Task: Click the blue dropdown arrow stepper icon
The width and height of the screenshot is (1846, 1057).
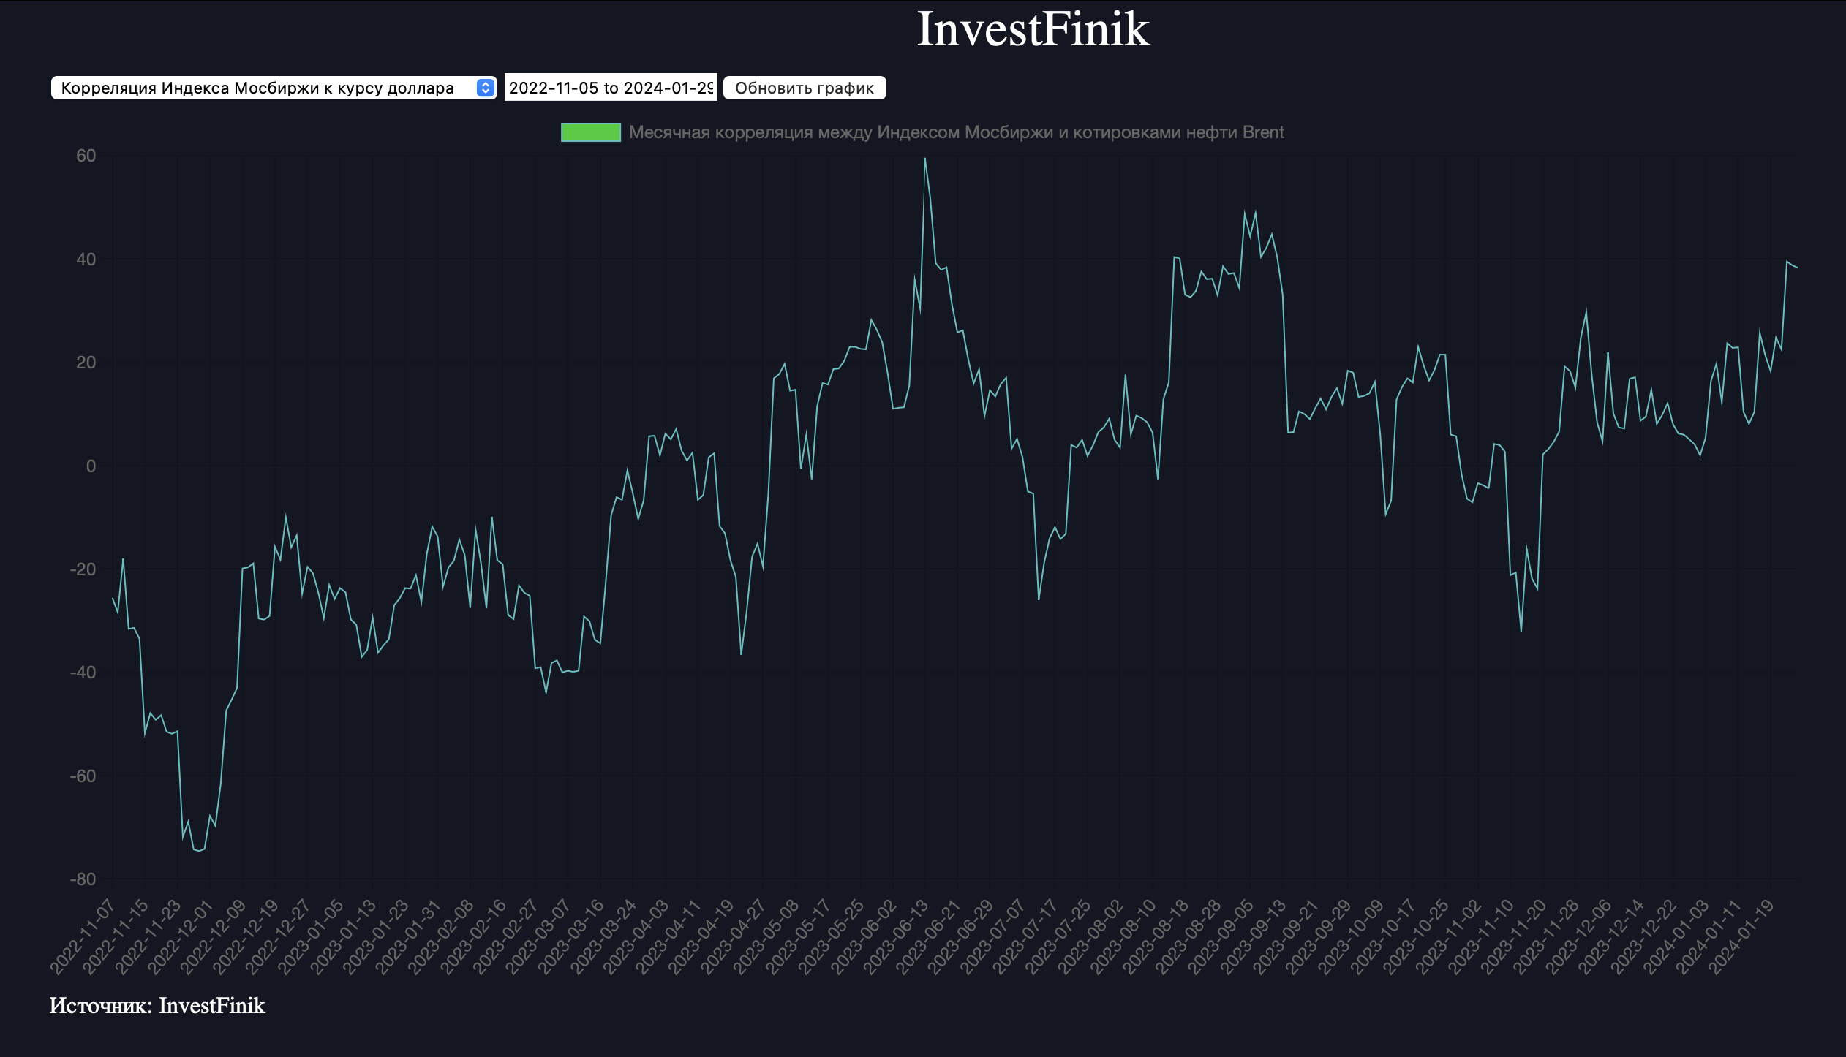Action: 485,88
